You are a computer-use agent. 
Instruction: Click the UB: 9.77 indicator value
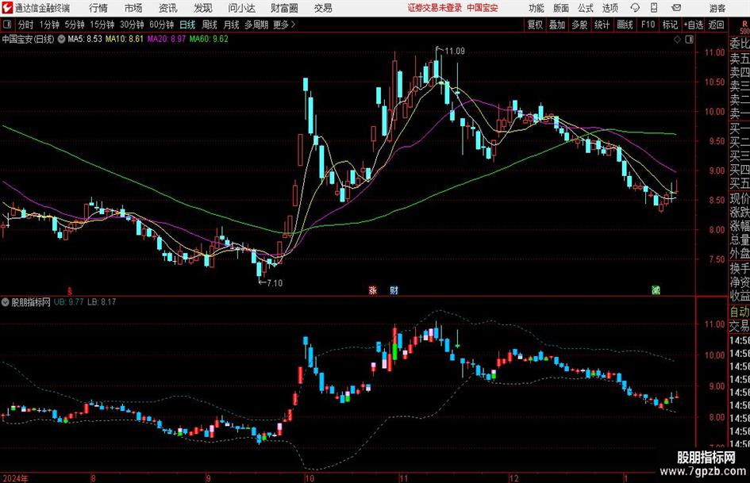[69, 301]
